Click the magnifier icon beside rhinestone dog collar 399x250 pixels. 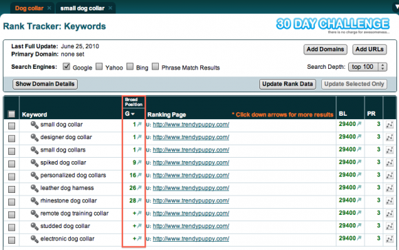click(34, 201)
